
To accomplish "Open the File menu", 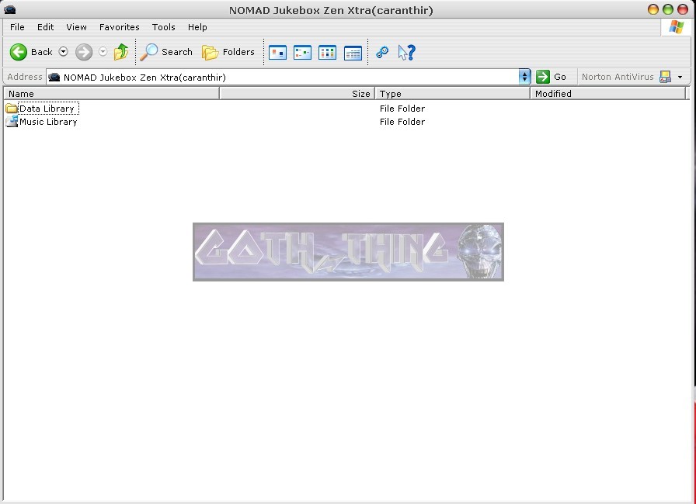I will tap(17, 27).
